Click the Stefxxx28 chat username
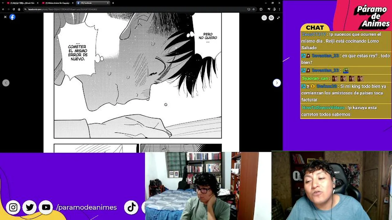Viewport: 392px width, 220px height. [x=326, y=86]
